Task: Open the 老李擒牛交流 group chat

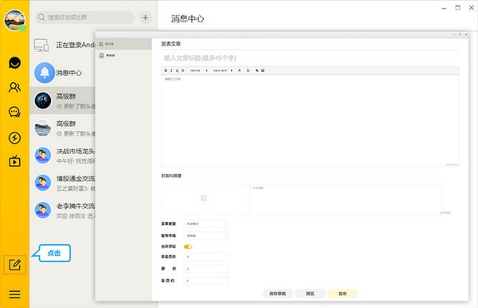Action: pyautogui.click(x=62, y=211)
